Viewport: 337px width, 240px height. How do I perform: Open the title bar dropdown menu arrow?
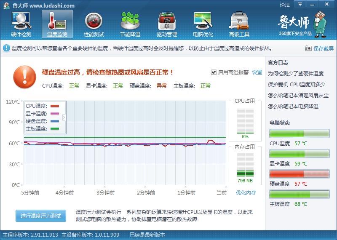(x=300, y=4)
